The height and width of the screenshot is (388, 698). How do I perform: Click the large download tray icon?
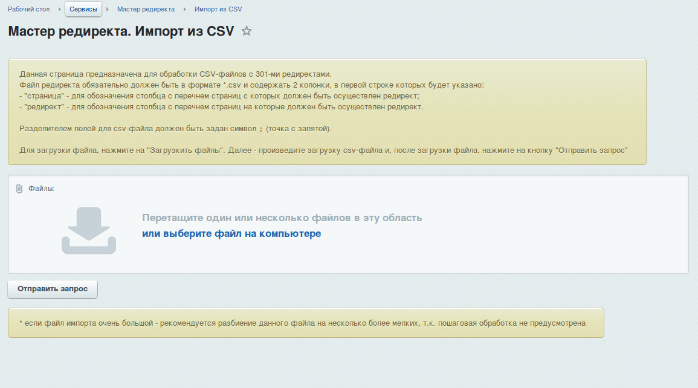(89, 230)
